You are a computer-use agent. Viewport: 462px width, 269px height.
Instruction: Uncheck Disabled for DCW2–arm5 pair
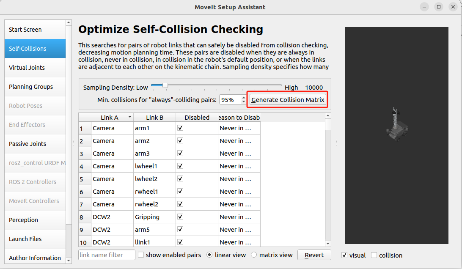(180, 229)
